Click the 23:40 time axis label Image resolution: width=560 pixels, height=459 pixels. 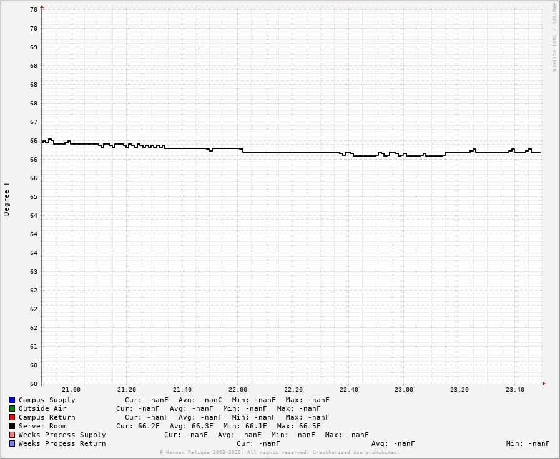pos(514,390)
